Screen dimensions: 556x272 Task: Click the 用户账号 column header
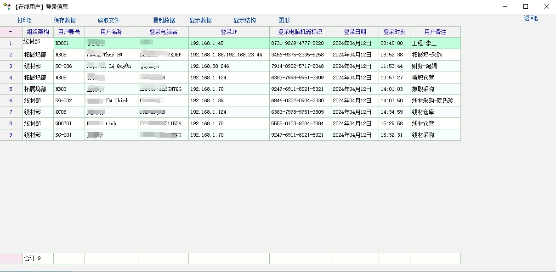tap(69, 32)
